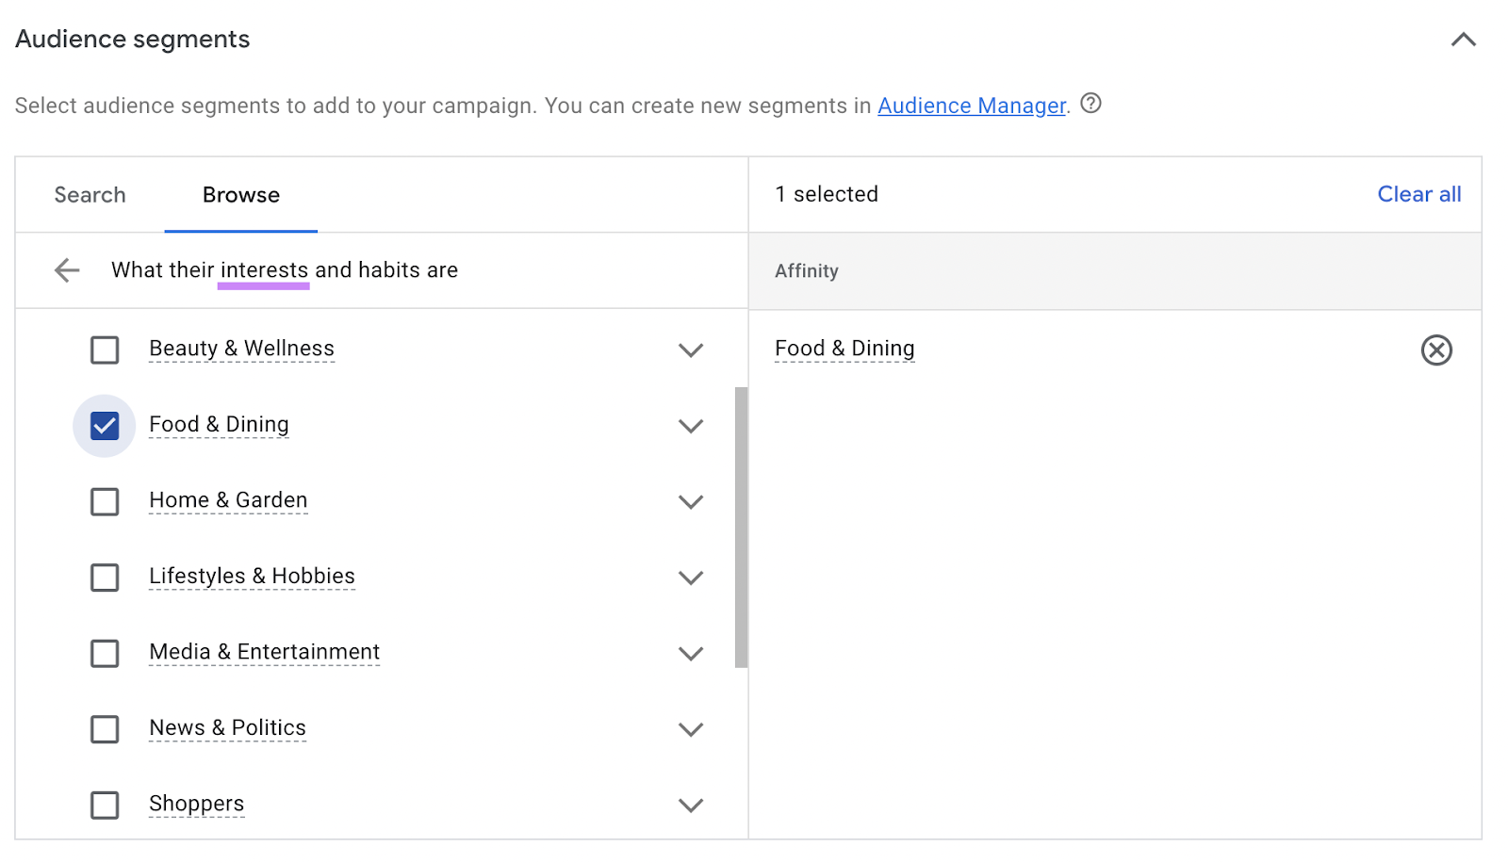Expand the Lifestyles & Hobbies category

tap(691, 578)
